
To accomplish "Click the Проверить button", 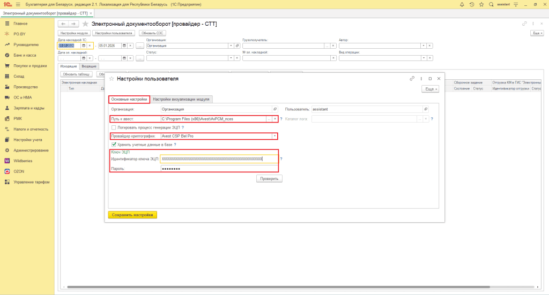I will [x=269, y=178].
